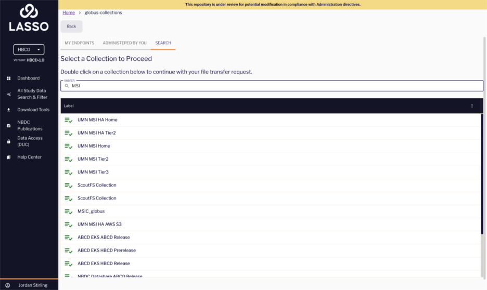Go to All Study Data Search & Filter
This screenshot has width=487, height=290.
click(x=32, y=94)
